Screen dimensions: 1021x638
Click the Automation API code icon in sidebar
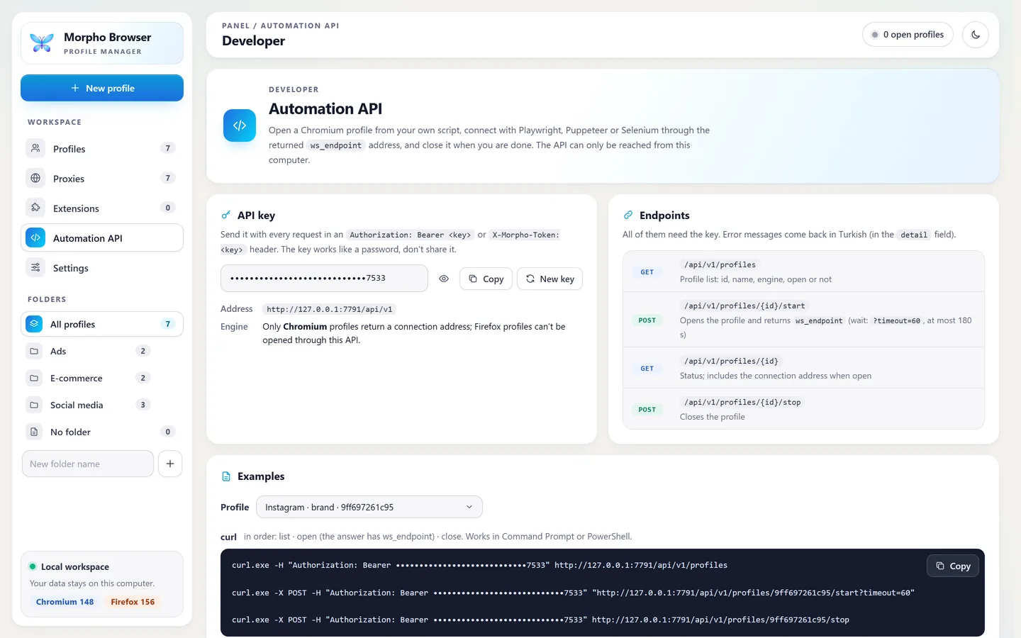pos(35,237)
